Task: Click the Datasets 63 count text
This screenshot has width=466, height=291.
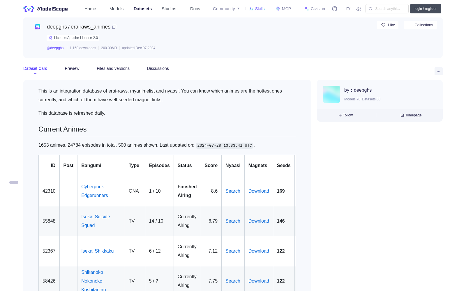Action: (x=371, y=99)
